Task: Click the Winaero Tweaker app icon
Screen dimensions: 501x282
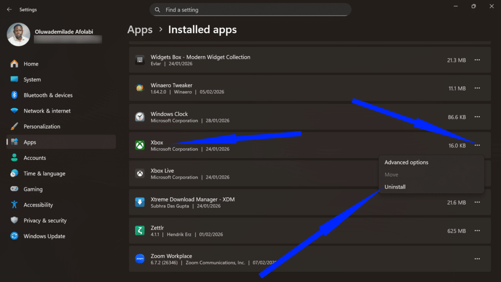Action: pyautogui.click(x=139, y=88)
